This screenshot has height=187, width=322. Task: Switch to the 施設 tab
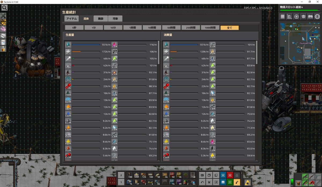[101, 18]
